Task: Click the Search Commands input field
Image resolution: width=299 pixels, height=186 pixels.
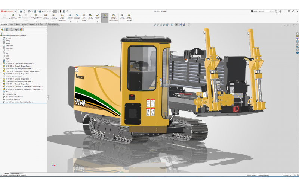Action: click(x=261, y=12)
